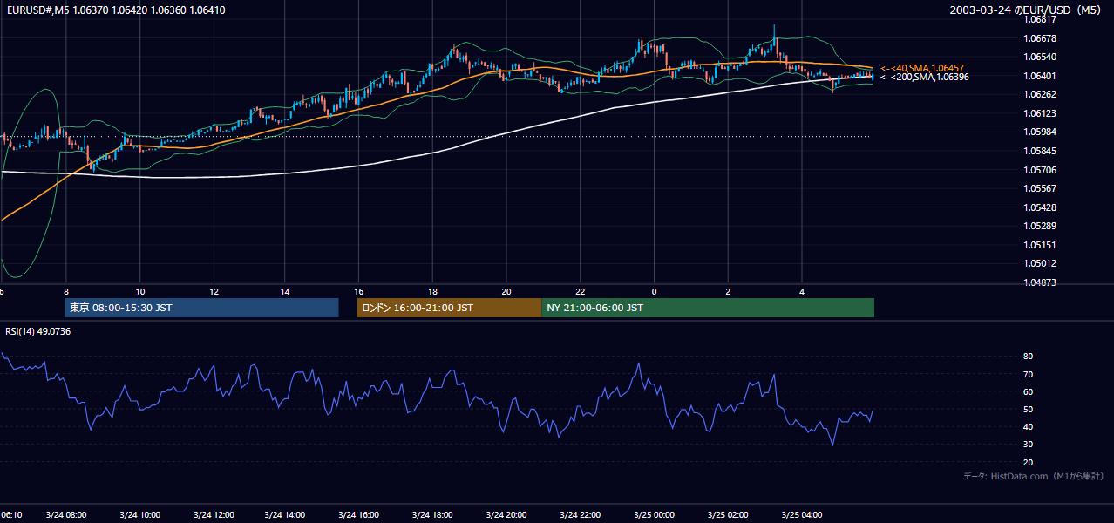Click hour label 18 below the price chart
Viewport: 1114px width, 523px height.
(433, 290)
